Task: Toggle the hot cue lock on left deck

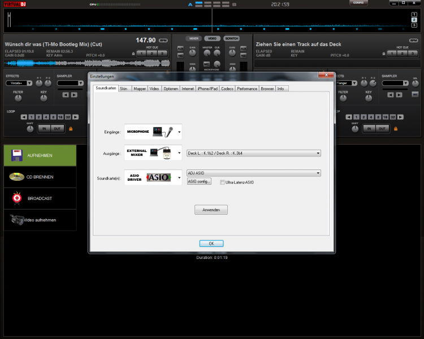Action: click(x=133, y=54)
